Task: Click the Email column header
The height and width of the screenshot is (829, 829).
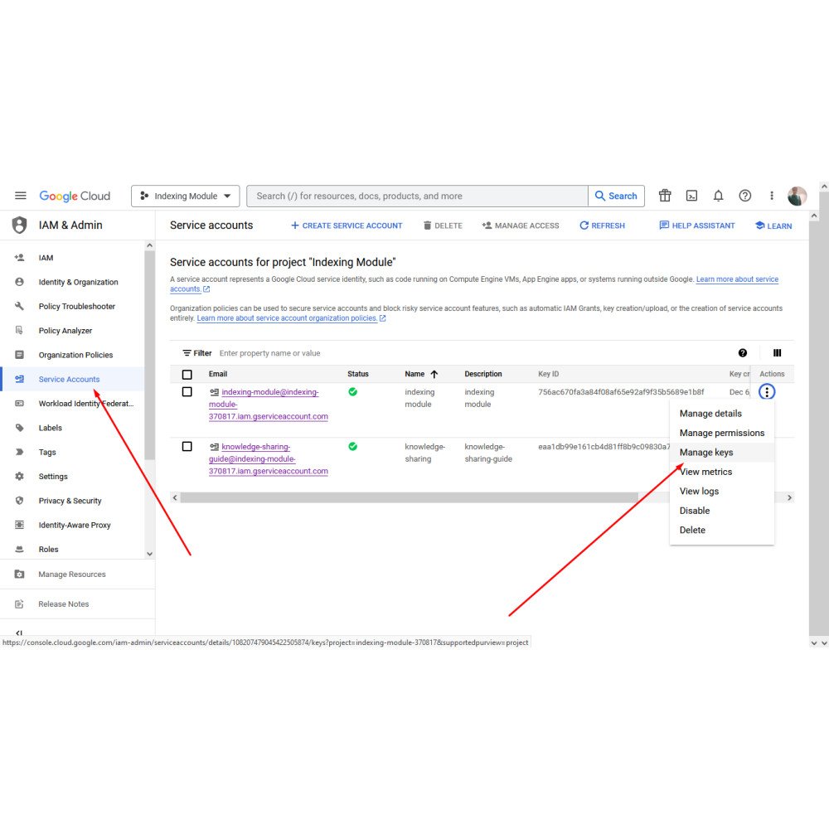Action: point(218,374)
